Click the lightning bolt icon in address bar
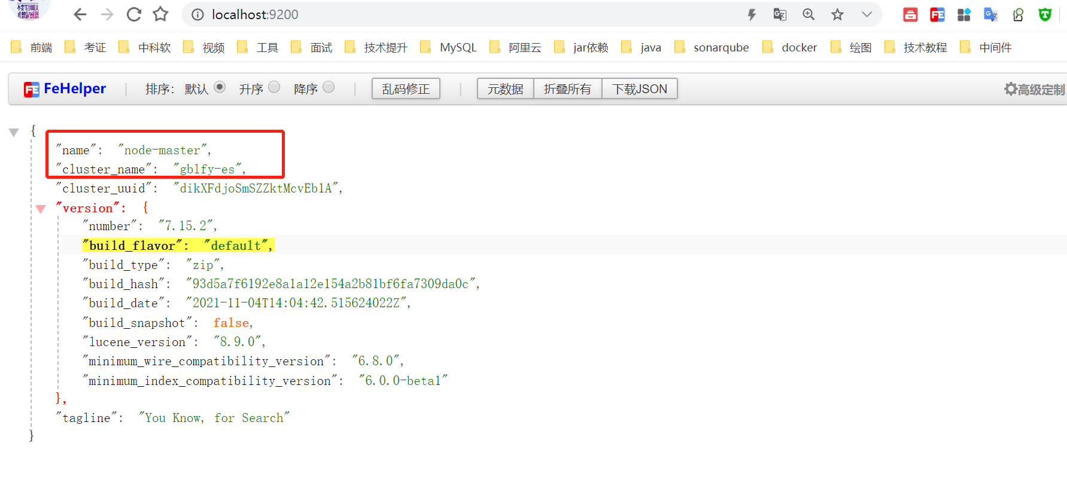The width and height of the screenshot is (1067, 483). [x=752, y=14]
